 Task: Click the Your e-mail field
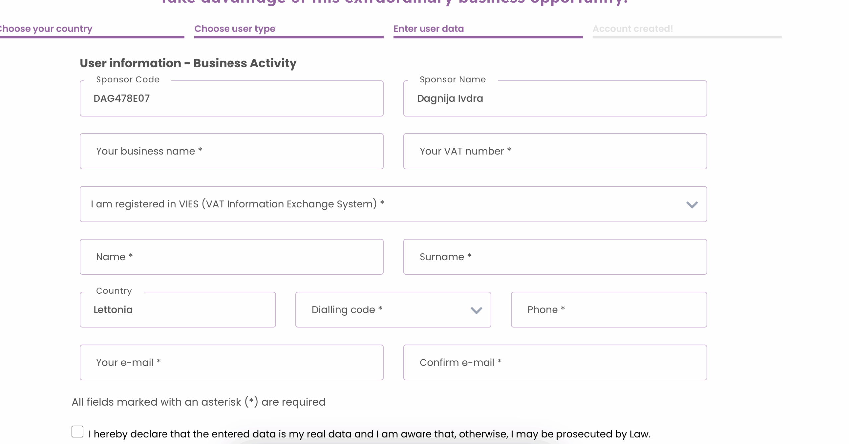[231, 363]
